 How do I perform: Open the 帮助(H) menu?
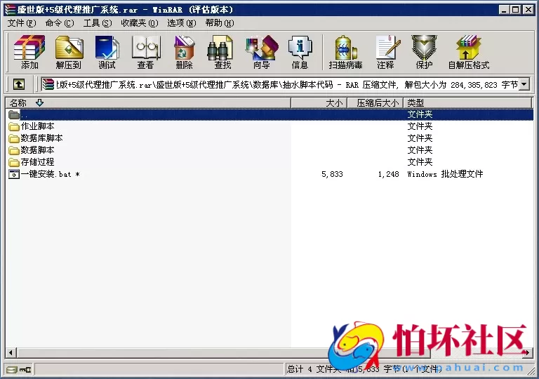tap(220, 23)
